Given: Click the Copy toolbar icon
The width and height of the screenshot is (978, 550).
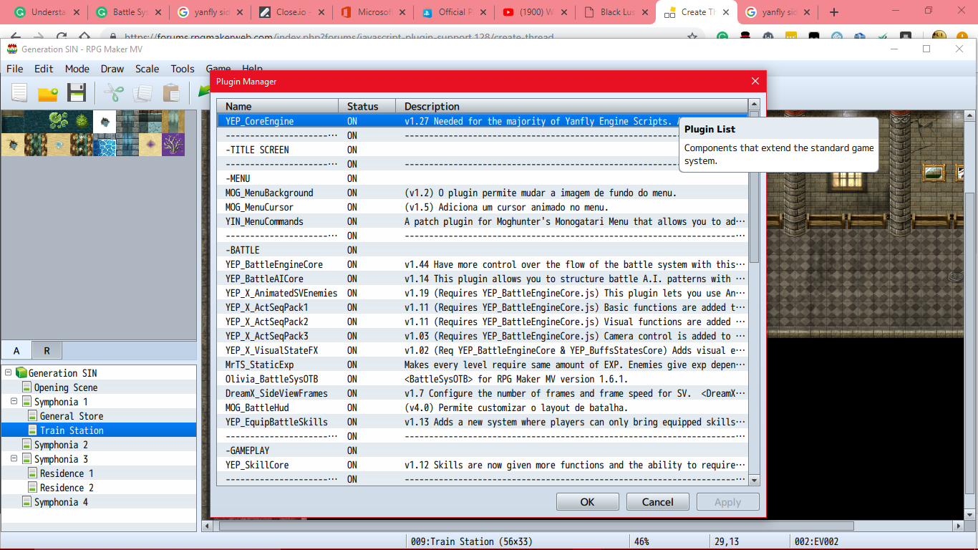Looking at the screenshot, I should (142, 92).
